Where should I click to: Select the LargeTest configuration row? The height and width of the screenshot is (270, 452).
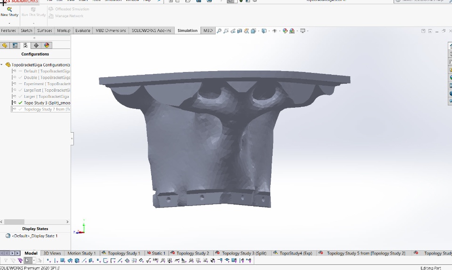tap(40, 90)
